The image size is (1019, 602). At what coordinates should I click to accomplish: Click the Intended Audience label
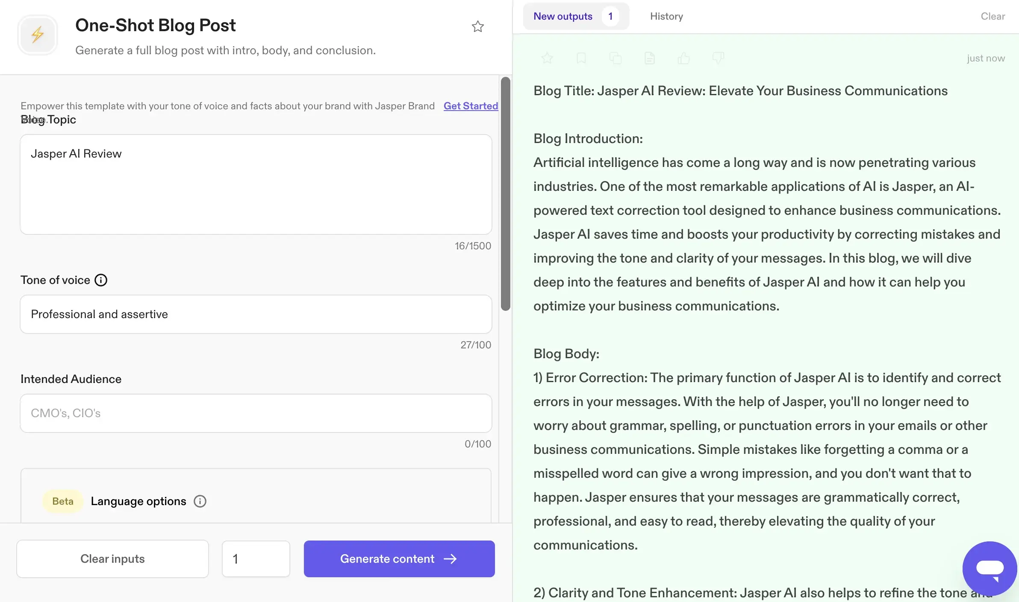click(71, 379)
